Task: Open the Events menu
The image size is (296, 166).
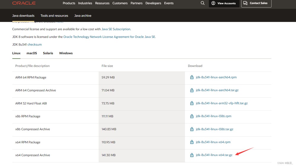Action: pos(169,3)
